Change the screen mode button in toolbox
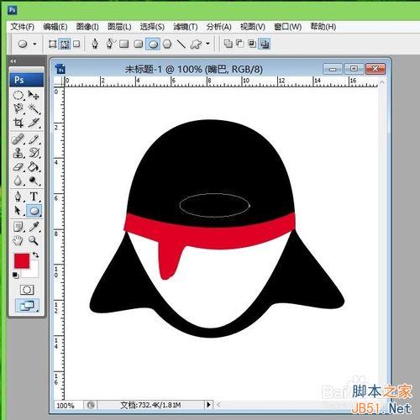Screen dimensions: 420x420 pos(27,306)
